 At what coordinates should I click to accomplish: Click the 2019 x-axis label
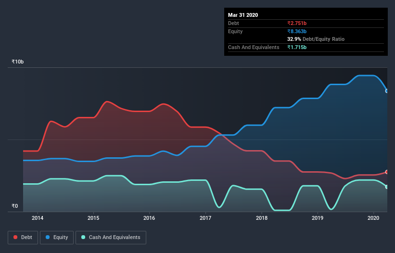click(318, 218)
